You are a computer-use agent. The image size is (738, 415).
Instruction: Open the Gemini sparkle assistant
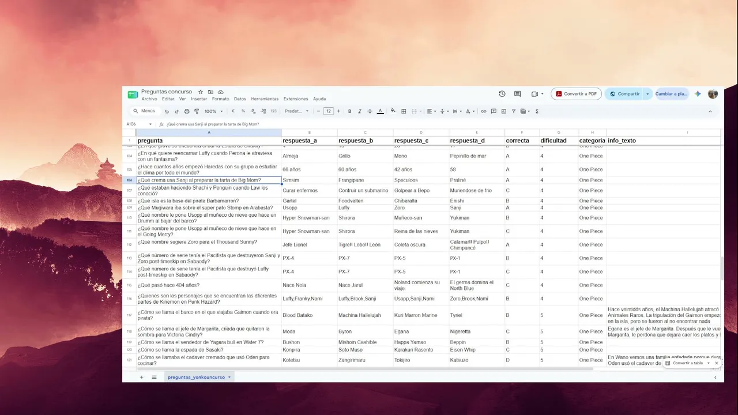click(x=698, y=94)
